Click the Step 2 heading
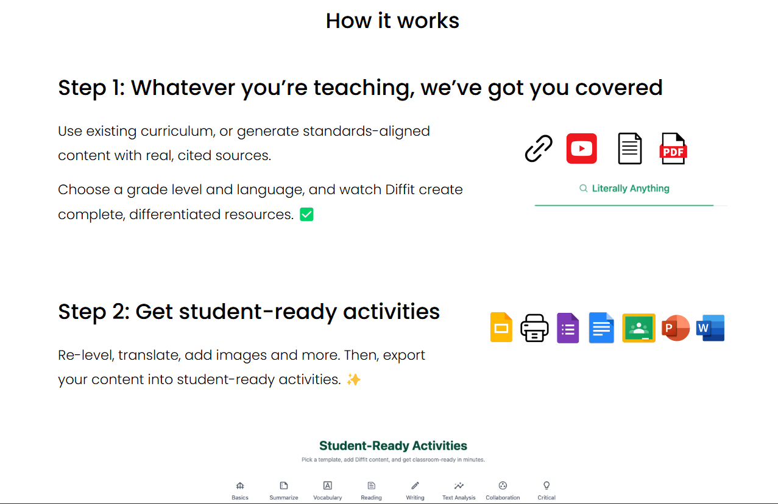 click(249, 312)
